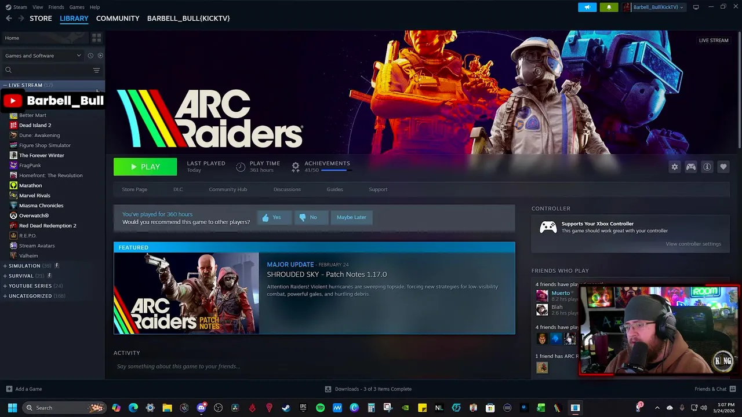Image resolution: width=742 pixels, height=417 pixels.
Task: Expand the SURVIVAL collection
Action: click(5, 276)
